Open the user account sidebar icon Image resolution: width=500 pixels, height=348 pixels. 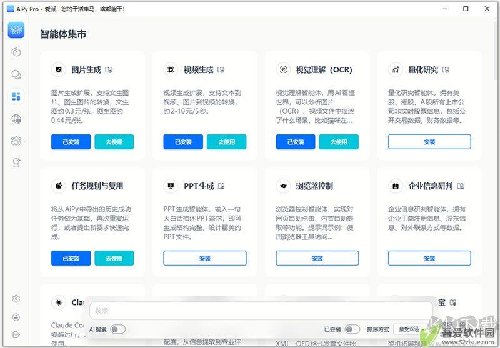(16, 317)
